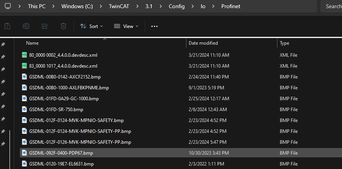Expand chevron after 3.1 breadcrumb
Viewport: 342px width, 169px height.
pyautogui.click(x=161, y=6)
